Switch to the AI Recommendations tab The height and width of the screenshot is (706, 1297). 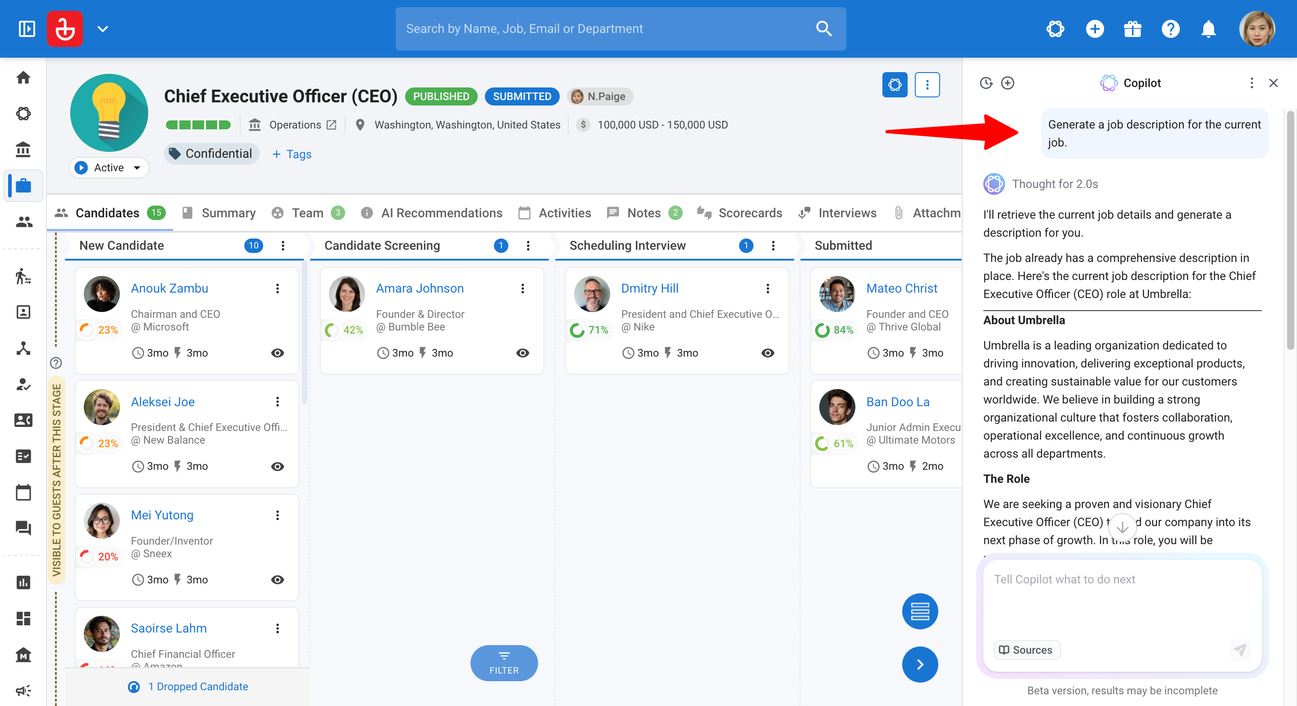point(432,213)
